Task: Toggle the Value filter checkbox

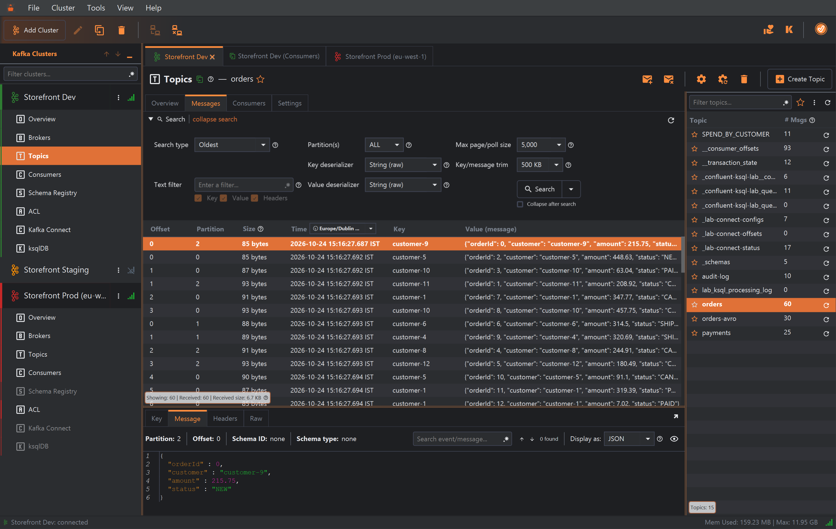Action: click(x=224, y=198)
